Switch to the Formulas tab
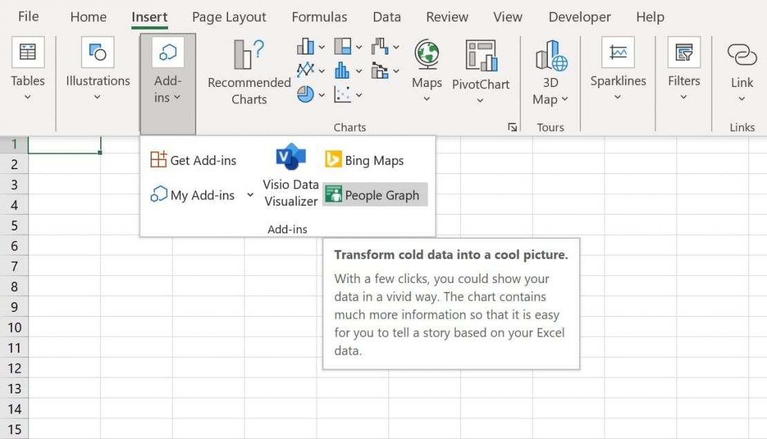 (x=319, y=17)
